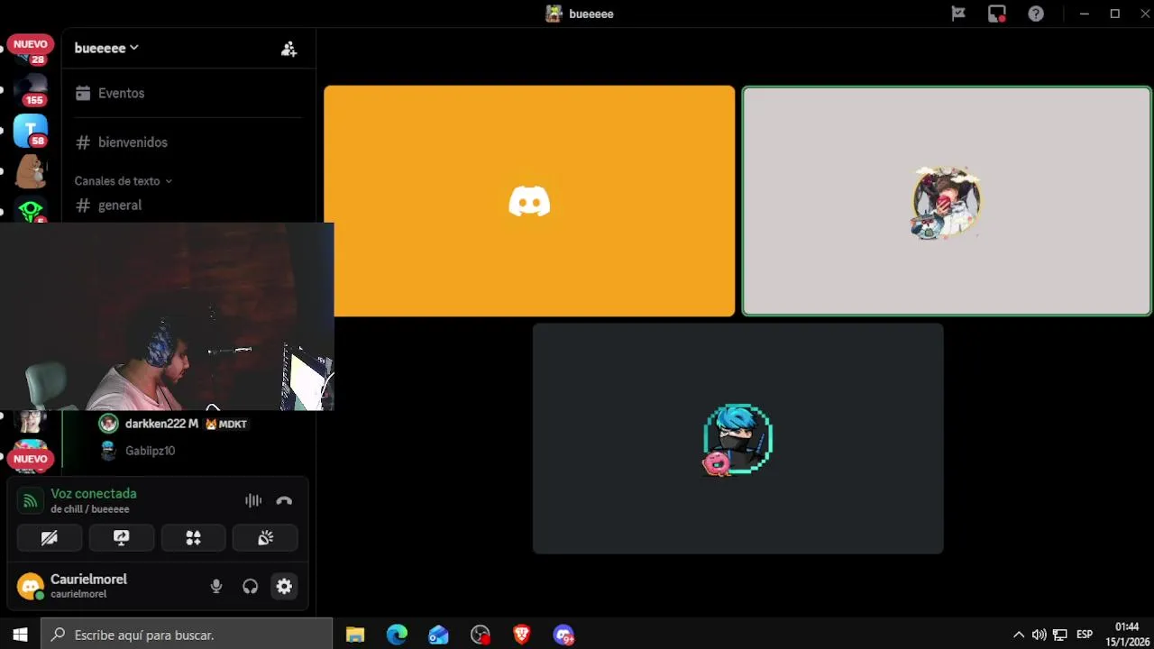The height and width of the screenshot is (649, 1154).
Task: Open the brown bear server icon
Action: [x=31, y=171]
